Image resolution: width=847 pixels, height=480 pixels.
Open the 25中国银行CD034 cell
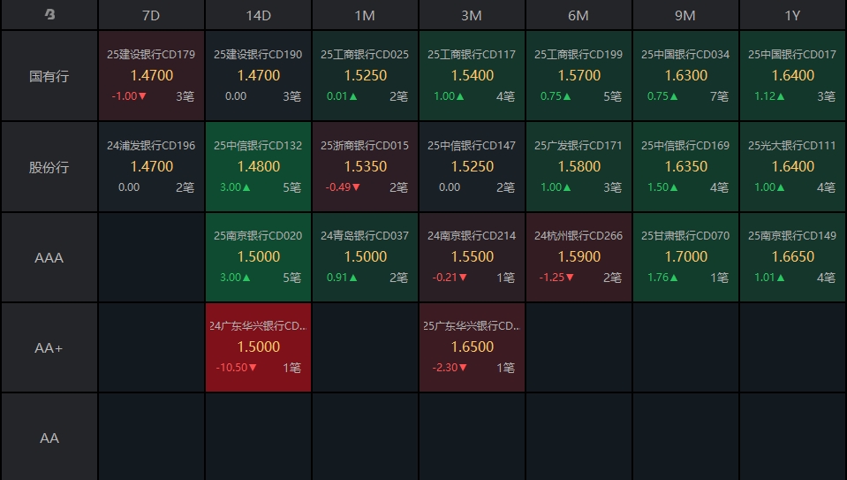[685, 76]
